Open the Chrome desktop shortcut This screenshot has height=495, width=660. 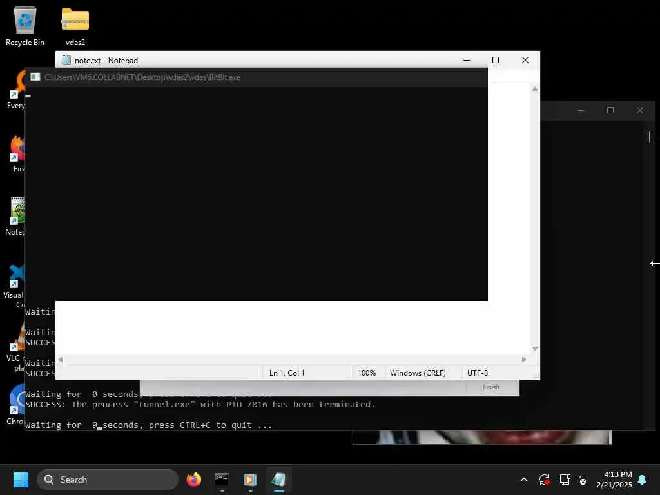click(x=16, y=405)
